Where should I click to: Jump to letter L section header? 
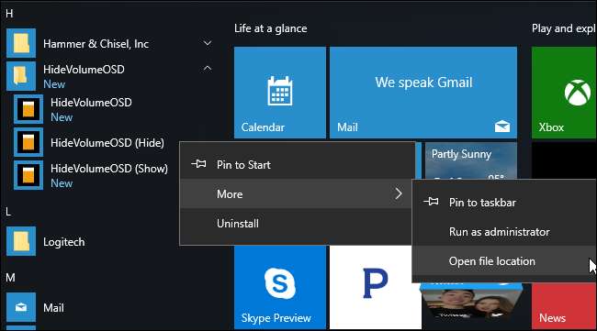(x=8, y=212)
